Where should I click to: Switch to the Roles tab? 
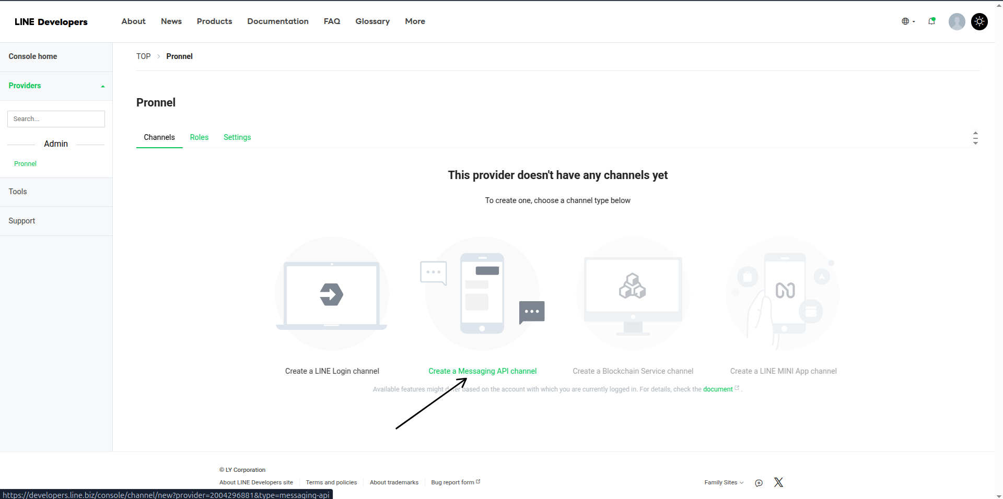point(199,137)
